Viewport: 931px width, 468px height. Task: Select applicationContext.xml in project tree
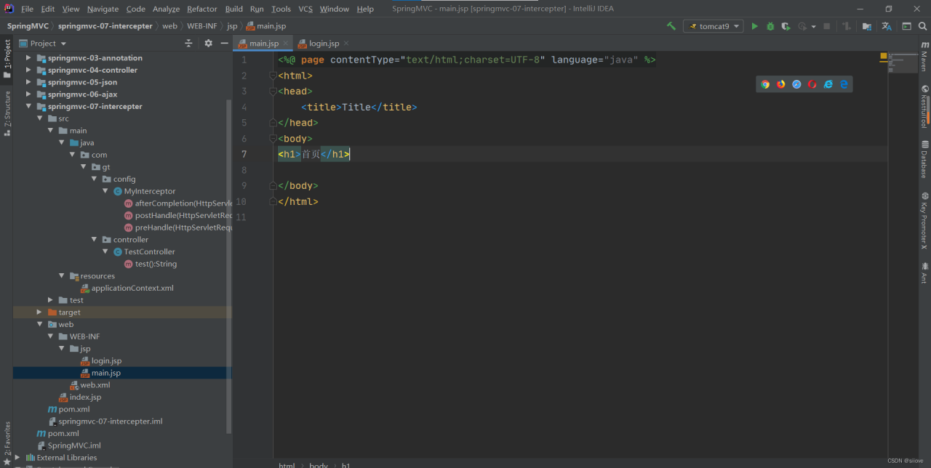(132, 289)
